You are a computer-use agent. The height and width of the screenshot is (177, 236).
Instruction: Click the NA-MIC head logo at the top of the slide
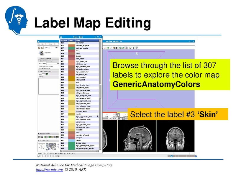click(13, 15)
